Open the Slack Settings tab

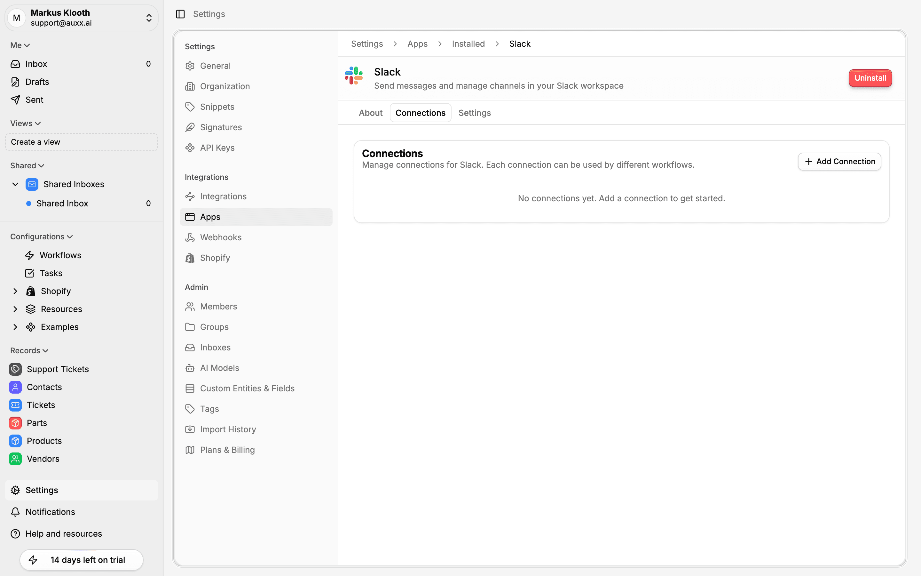(x=475, y=113)
